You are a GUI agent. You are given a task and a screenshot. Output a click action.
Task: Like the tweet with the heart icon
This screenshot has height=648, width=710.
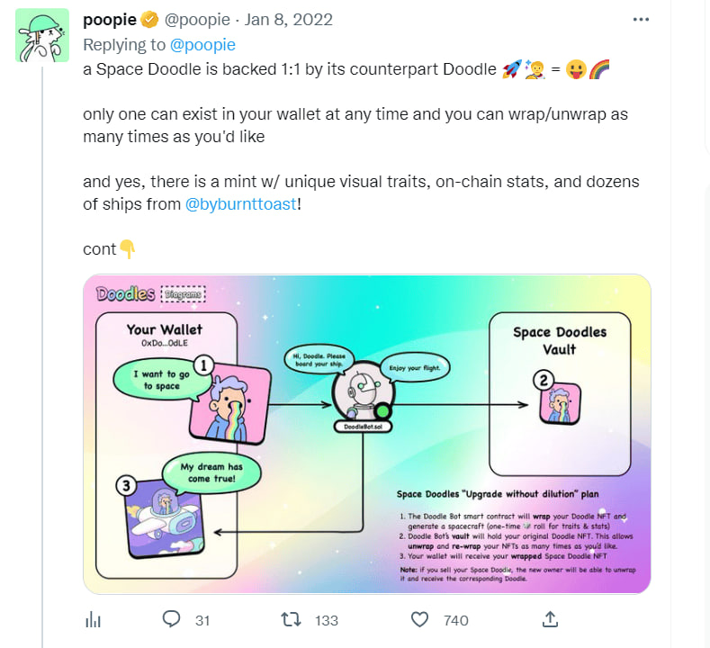419,619
